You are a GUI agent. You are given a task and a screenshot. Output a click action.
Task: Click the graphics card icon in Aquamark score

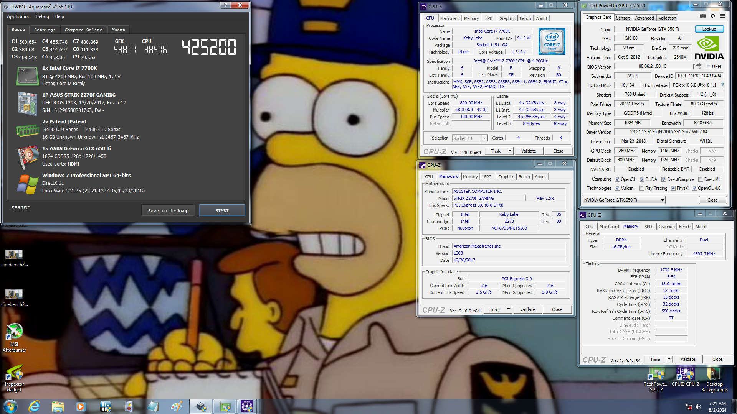coord(27,158)
